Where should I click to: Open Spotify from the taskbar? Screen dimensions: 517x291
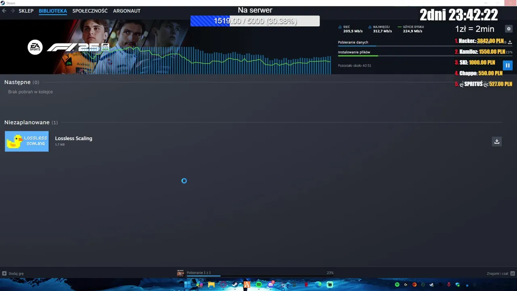click(x=258, y=285)
